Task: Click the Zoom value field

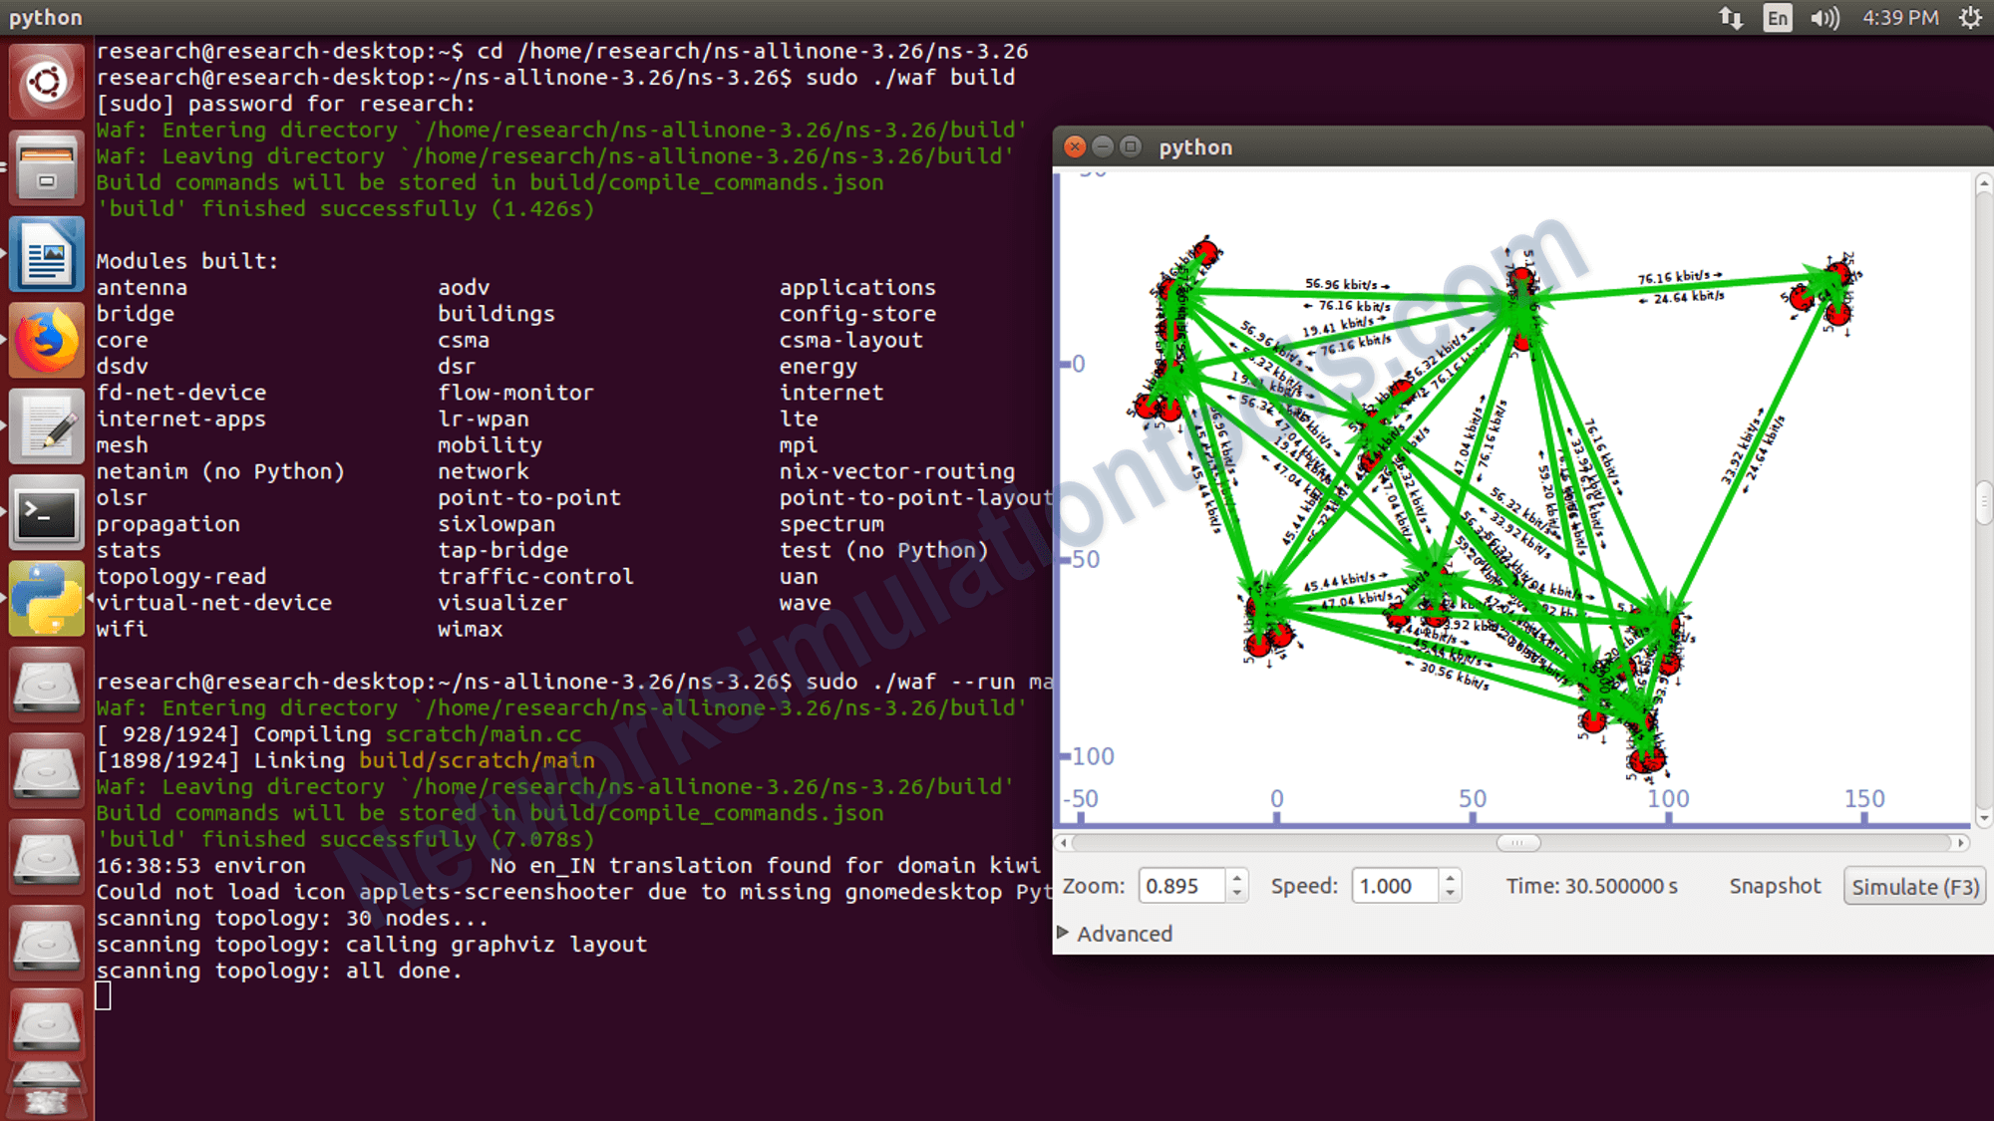Action: (x=1182, y=886)
